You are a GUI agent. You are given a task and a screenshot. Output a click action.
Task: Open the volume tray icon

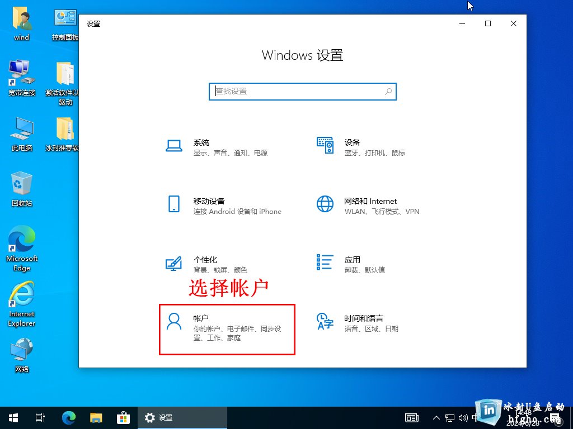(x=463, y=418)
